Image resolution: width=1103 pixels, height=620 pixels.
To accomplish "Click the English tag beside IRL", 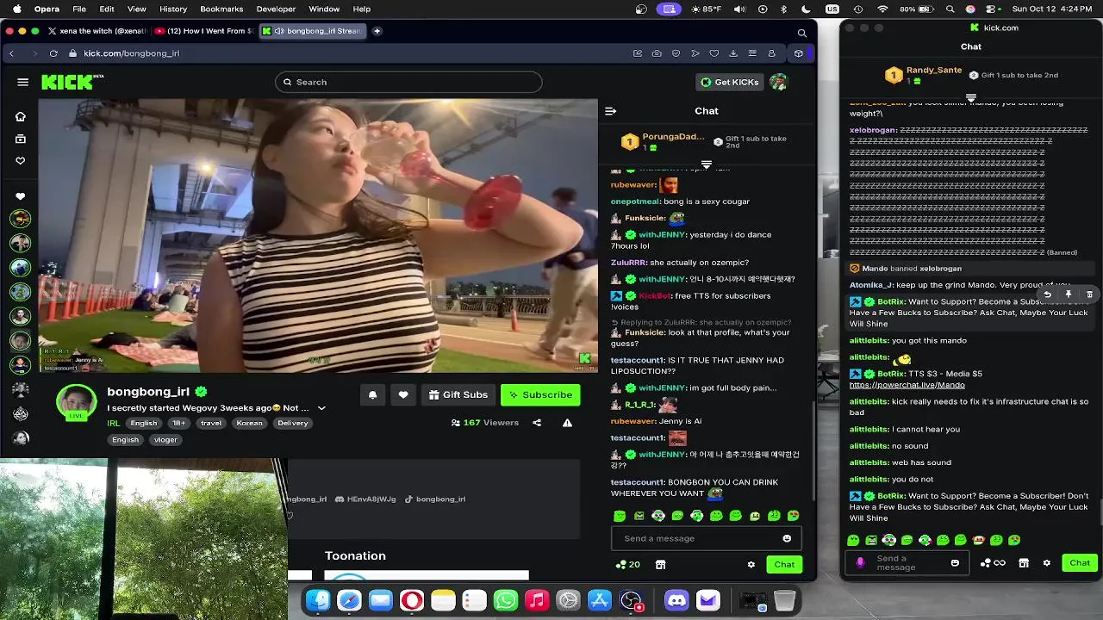I will 144,423.
